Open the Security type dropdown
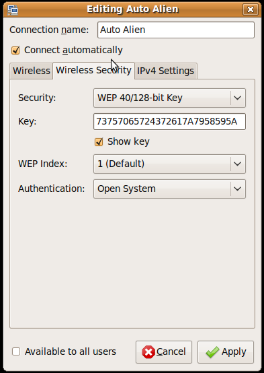This screenshot has height=373, width=264. [169, 98]
